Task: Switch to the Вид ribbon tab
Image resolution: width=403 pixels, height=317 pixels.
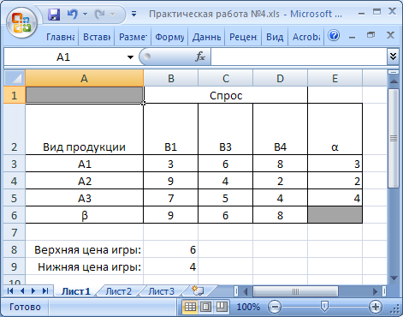Action: tap(275, 37)
